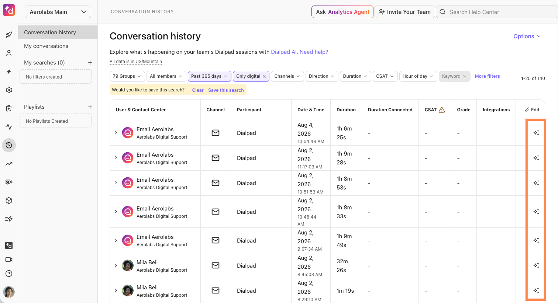The image size is (558, 303).
Task: Click the CSAT warning triangle icon
Action: pyautogui.click(x=442, y=110)
